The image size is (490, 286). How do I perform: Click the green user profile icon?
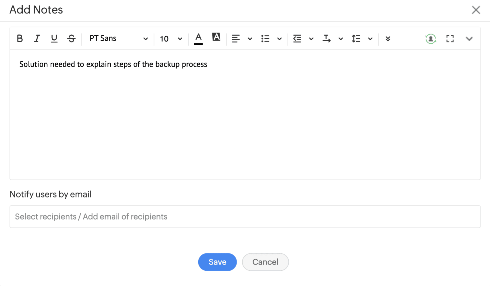pos(431,39)
